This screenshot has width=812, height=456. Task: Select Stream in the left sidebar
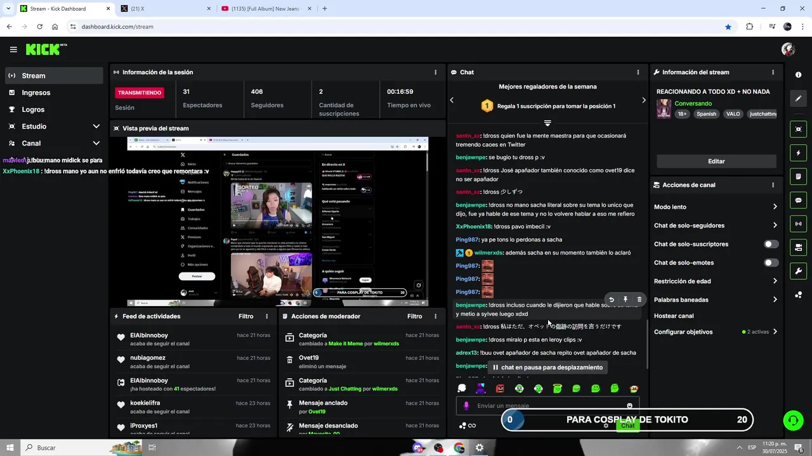point(54,75)
